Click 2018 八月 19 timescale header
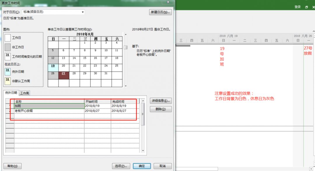The height and width of the screenshot is (171, 315). tap(228, 36)
